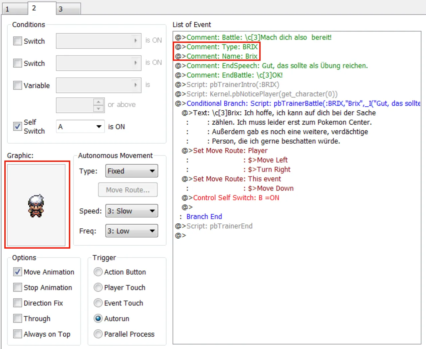Check the Direction Fix option
This screenshot has height=349, width=426.
(x=18, y=303)
